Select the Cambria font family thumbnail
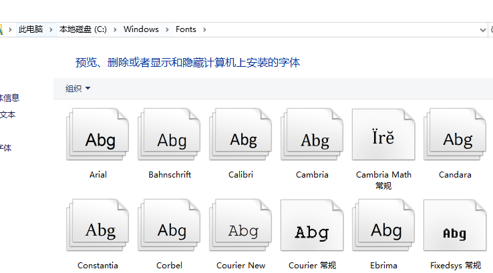This screenshot has width=493, height=273. 312,135
